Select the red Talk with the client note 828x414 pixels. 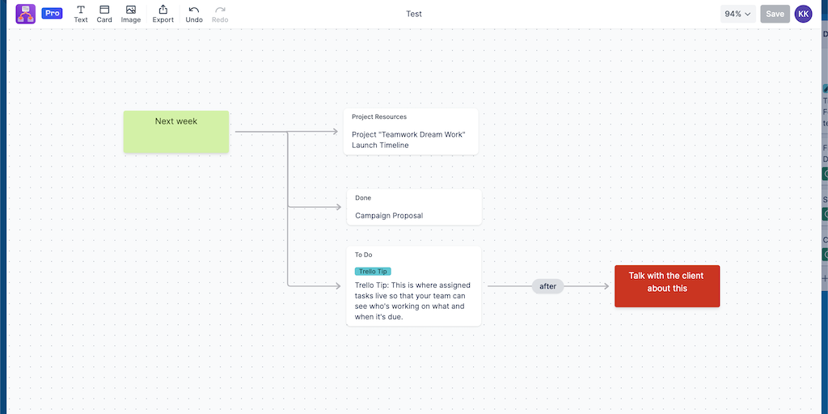pyautogui.click(x=666, y=285)
